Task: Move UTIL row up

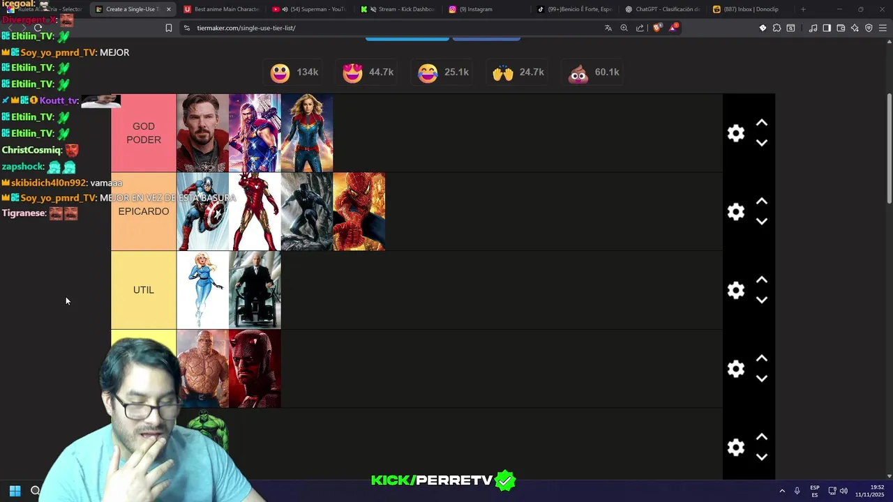Action: [762, 280]
